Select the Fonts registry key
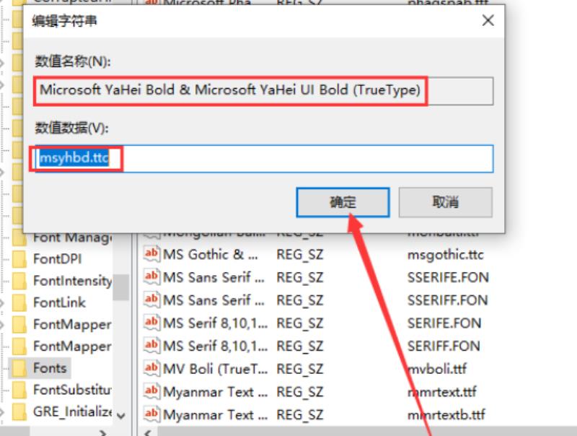 [x=50, y=368]
